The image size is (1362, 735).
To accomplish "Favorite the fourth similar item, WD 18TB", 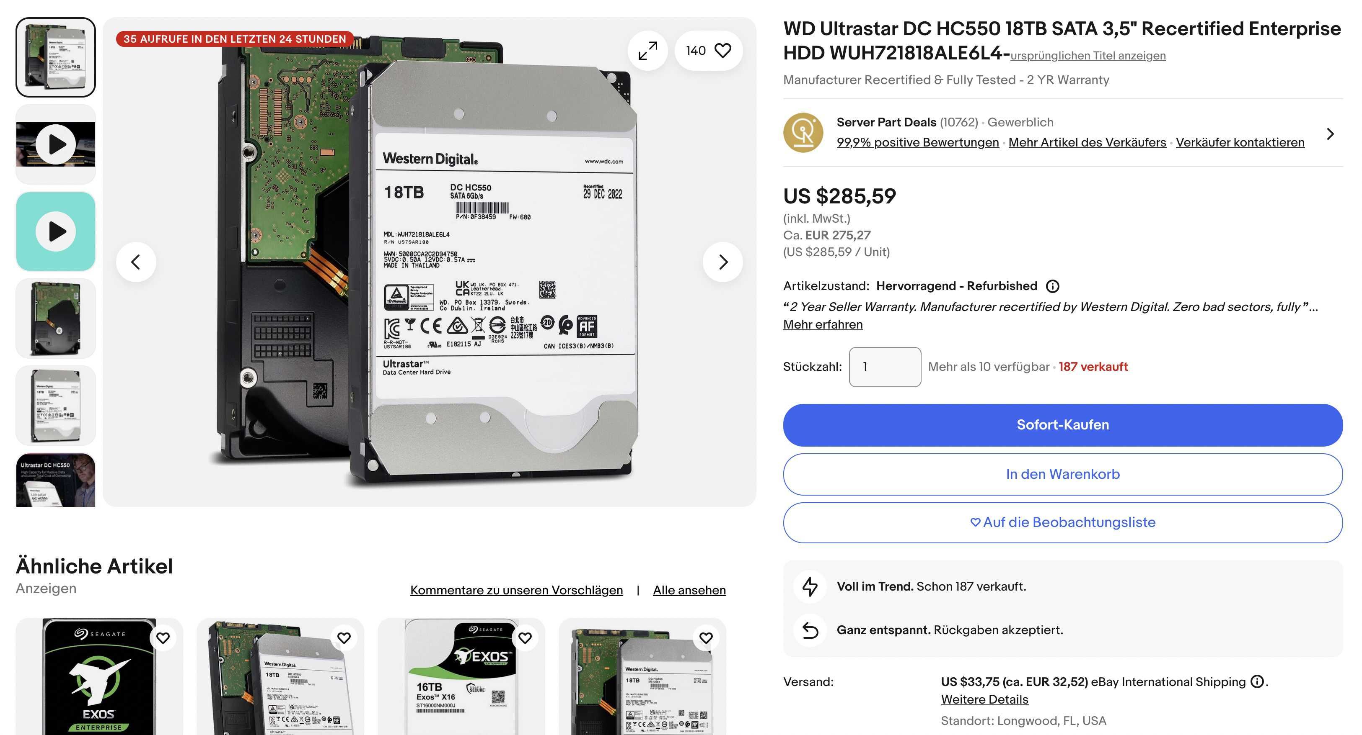I will tap(706, 638).
